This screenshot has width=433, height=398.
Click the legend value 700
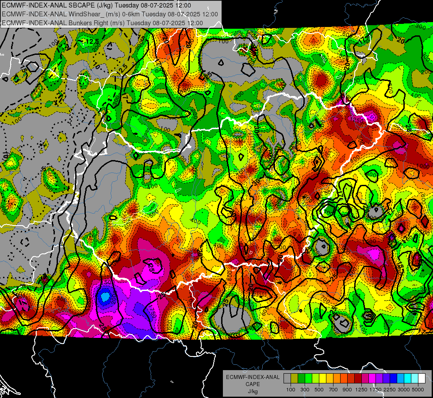[x=333, y=390]
